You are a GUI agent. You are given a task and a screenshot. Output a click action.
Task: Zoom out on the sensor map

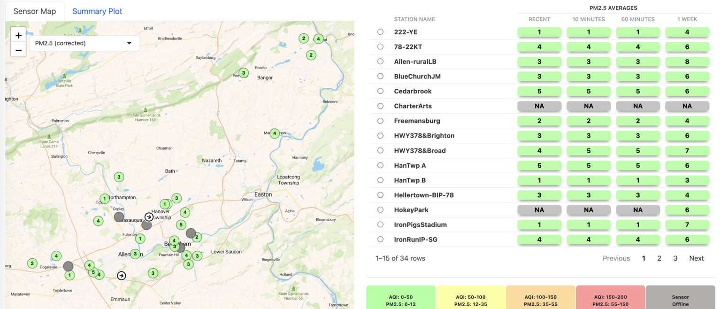pos(18,50)
